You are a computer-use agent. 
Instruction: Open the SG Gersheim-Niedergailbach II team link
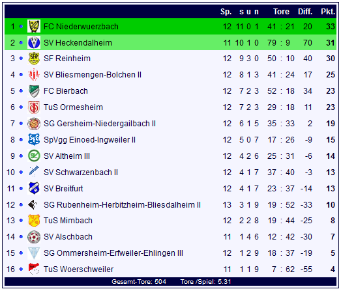[100, 124]
